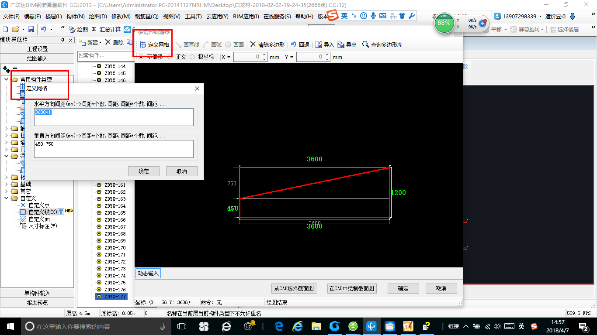Open the 编辑(E) menu
Viewport: 597px width, 335px height.
tap(32, 17)
